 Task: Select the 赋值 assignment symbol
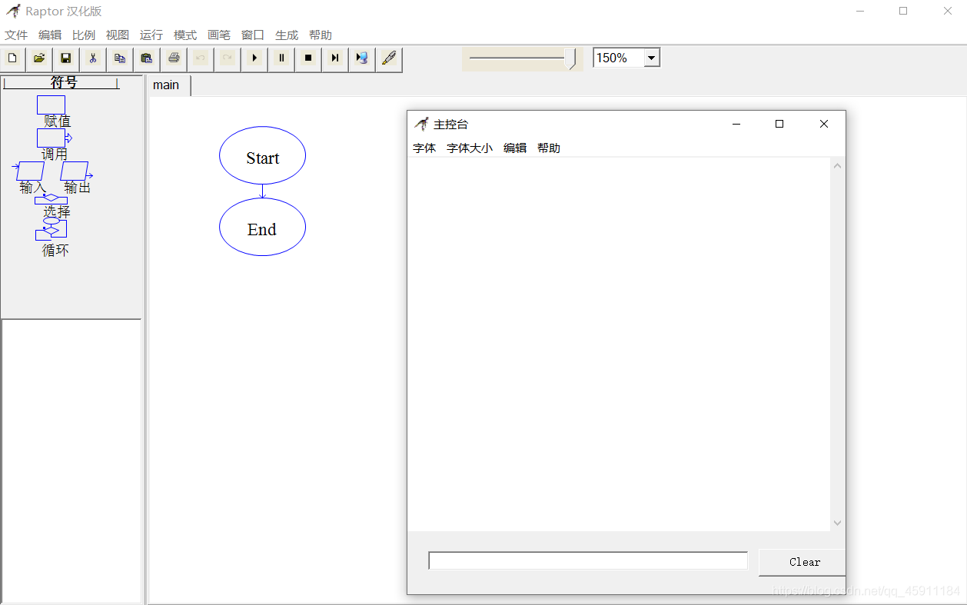click(52, 105)
